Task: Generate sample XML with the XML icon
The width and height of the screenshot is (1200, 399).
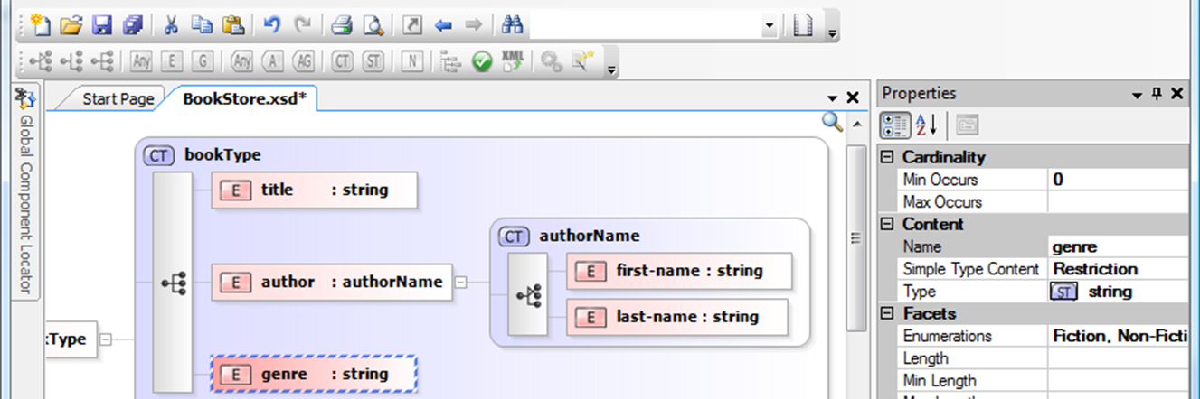Action: click(513, 61)
